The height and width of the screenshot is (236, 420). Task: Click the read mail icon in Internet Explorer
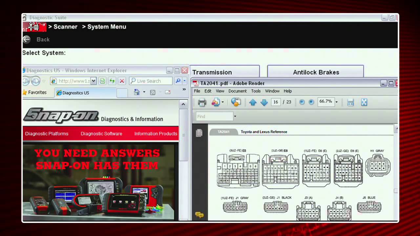pos(168,92)
